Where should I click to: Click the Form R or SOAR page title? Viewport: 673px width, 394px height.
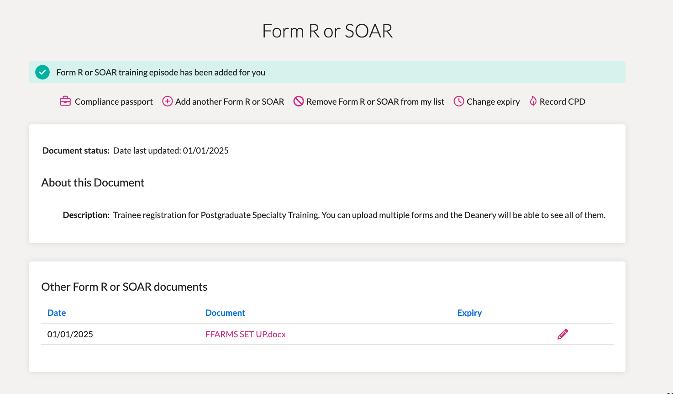[x=327, y=31]
